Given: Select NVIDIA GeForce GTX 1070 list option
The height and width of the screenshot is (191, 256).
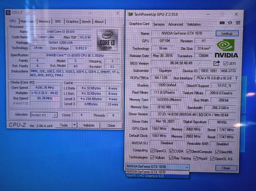Looking at the screenshot, I should (x=157, y=172).
